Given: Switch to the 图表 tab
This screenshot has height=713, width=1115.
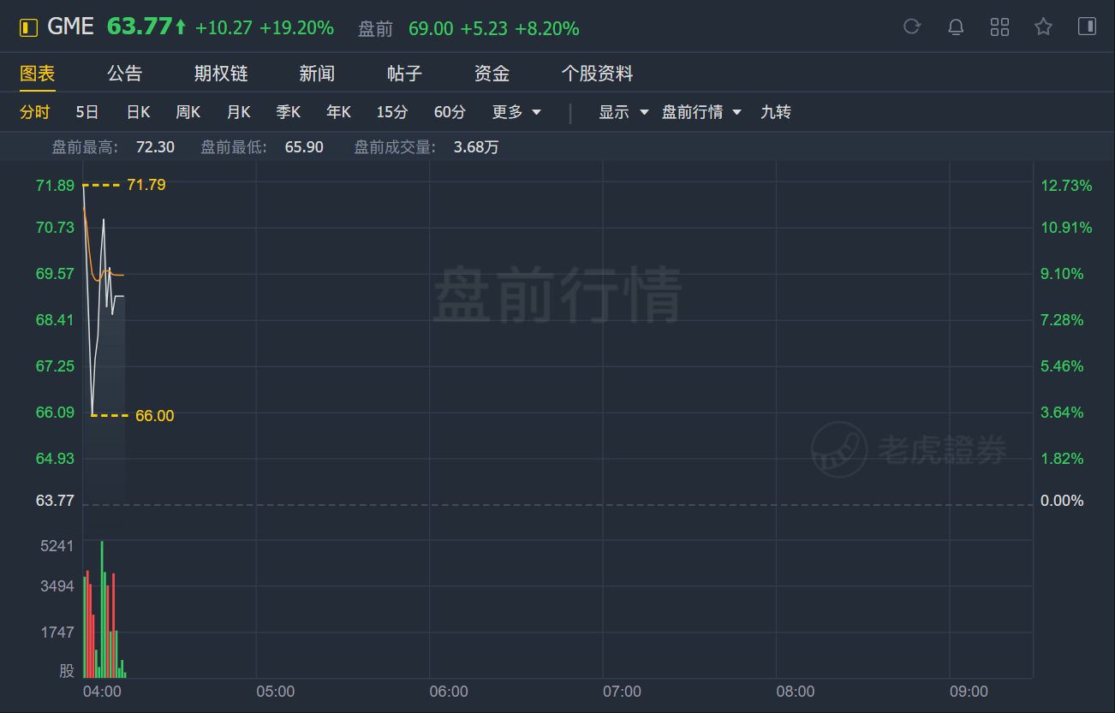Looking at the screenshot, I should click(38, 74).
